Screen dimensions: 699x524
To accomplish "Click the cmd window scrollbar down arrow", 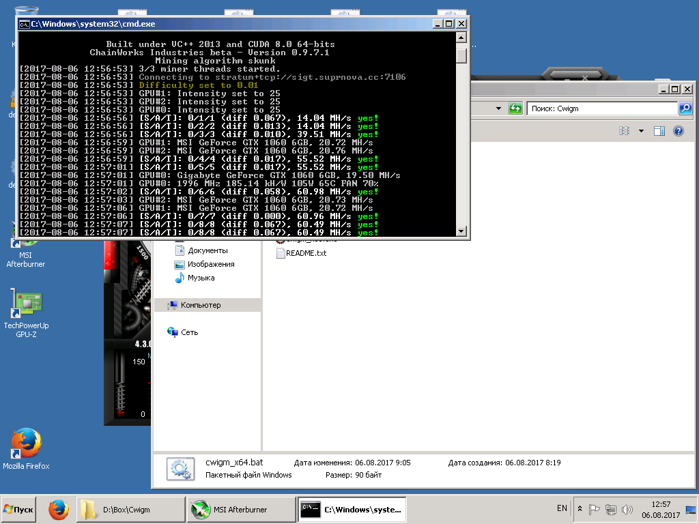I will click(x=461, y=231).
